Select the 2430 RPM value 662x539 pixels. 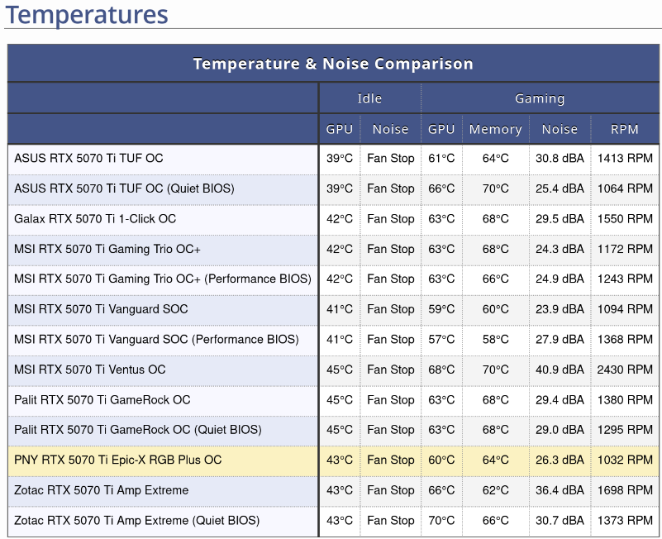pos(625,370)
